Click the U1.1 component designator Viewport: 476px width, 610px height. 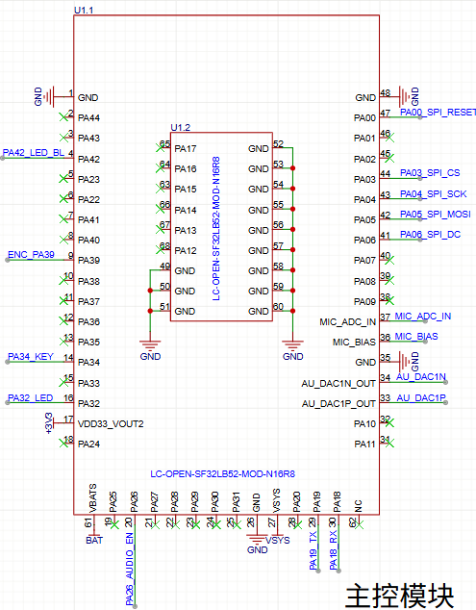point(84,11)
